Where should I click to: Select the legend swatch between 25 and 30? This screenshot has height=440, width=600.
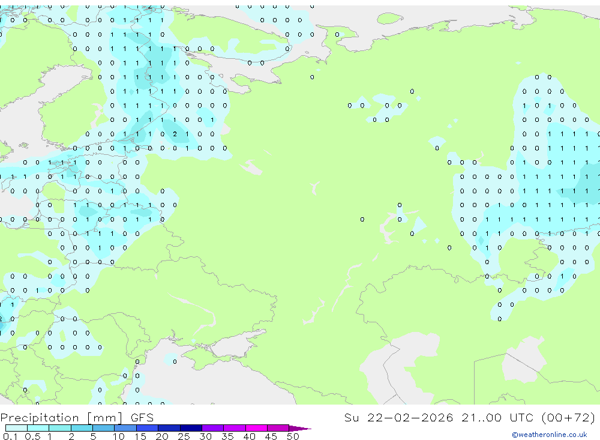click(x=191, y=428)
